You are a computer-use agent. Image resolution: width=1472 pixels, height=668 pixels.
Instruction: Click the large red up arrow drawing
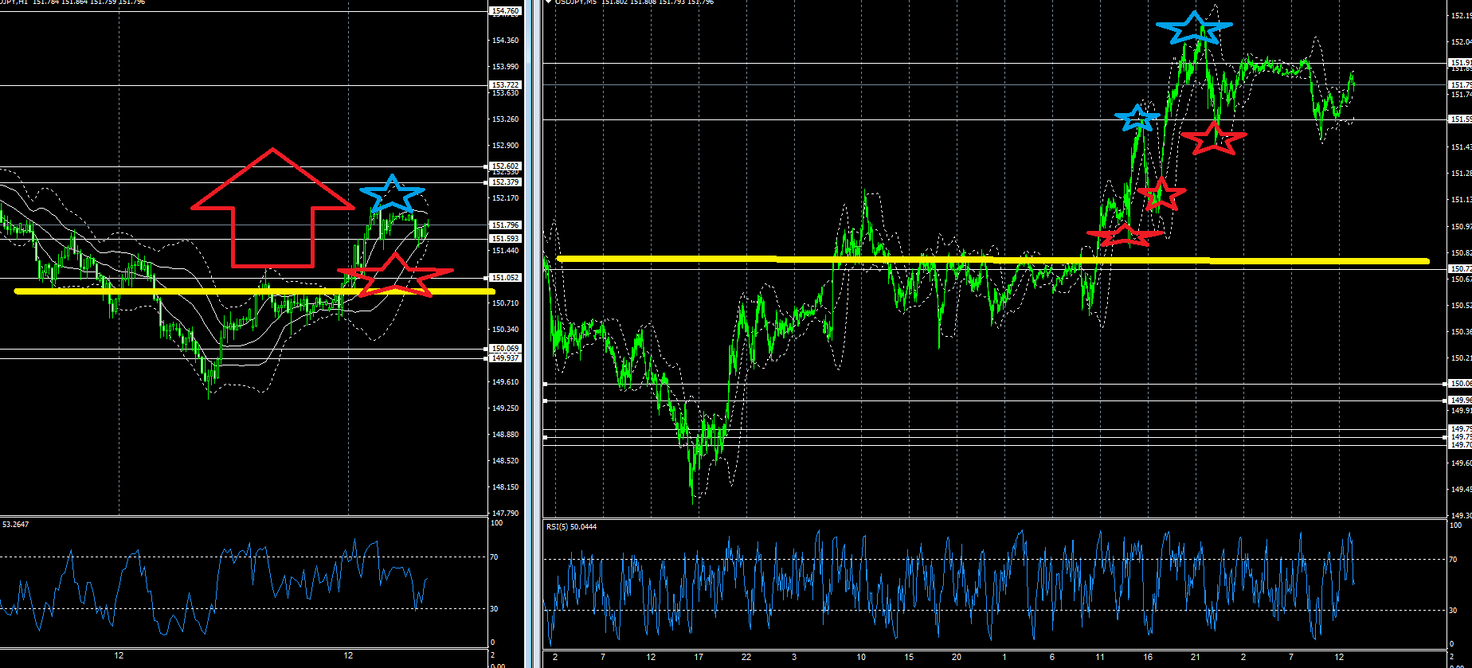tap(272, 209)
